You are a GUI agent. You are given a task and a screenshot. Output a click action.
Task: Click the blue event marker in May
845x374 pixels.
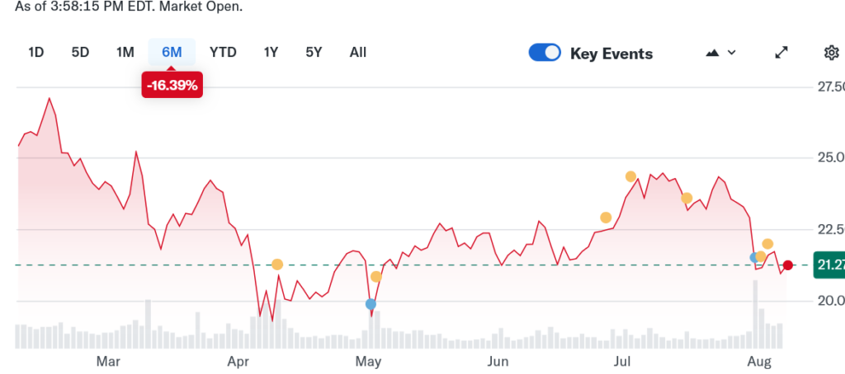tap(371, 304)
